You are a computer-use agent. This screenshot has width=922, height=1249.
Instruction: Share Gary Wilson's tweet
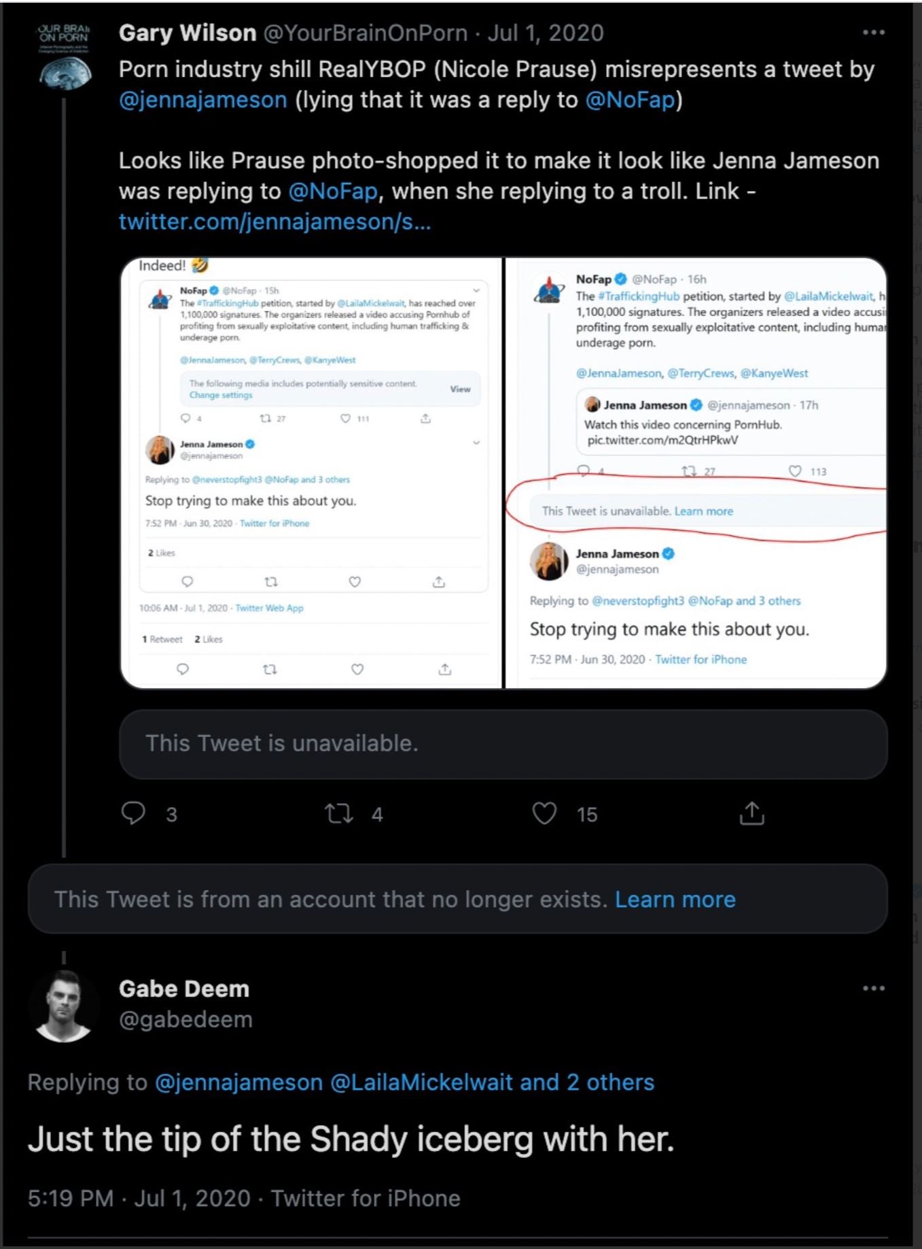751,813
